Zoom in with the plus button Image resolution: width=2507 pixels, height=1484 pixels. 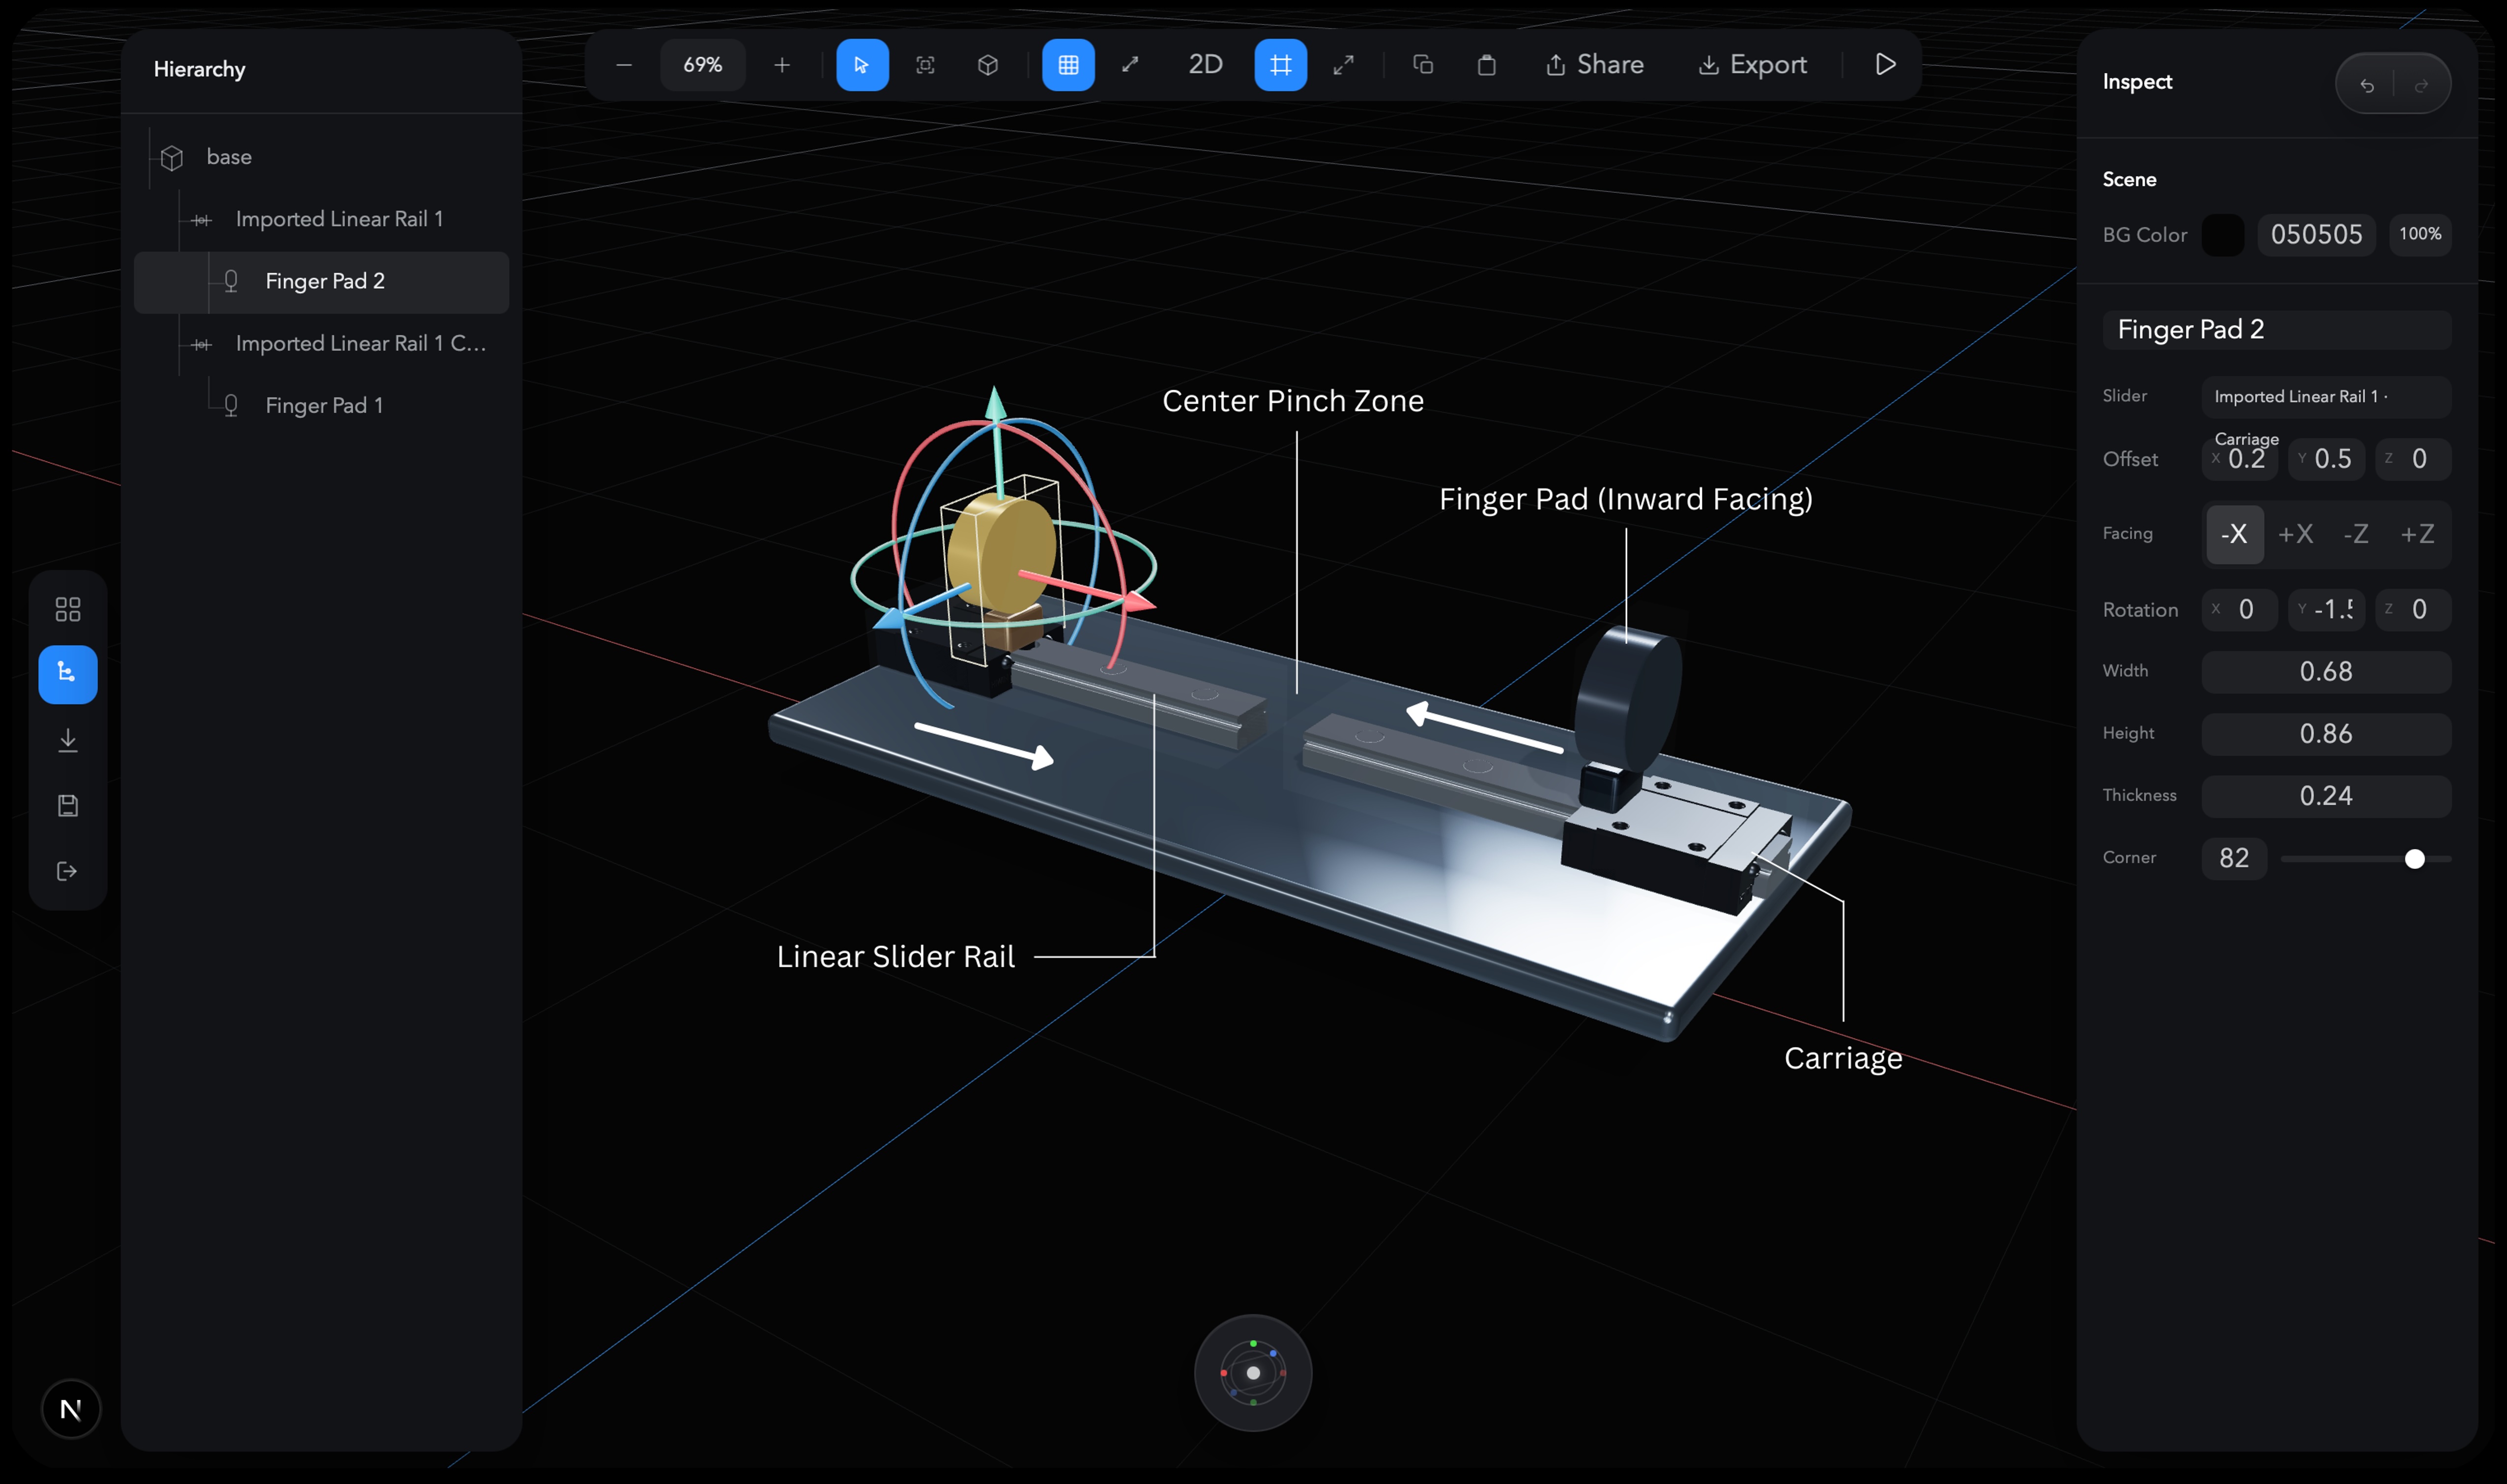click(x=782, y=65)
